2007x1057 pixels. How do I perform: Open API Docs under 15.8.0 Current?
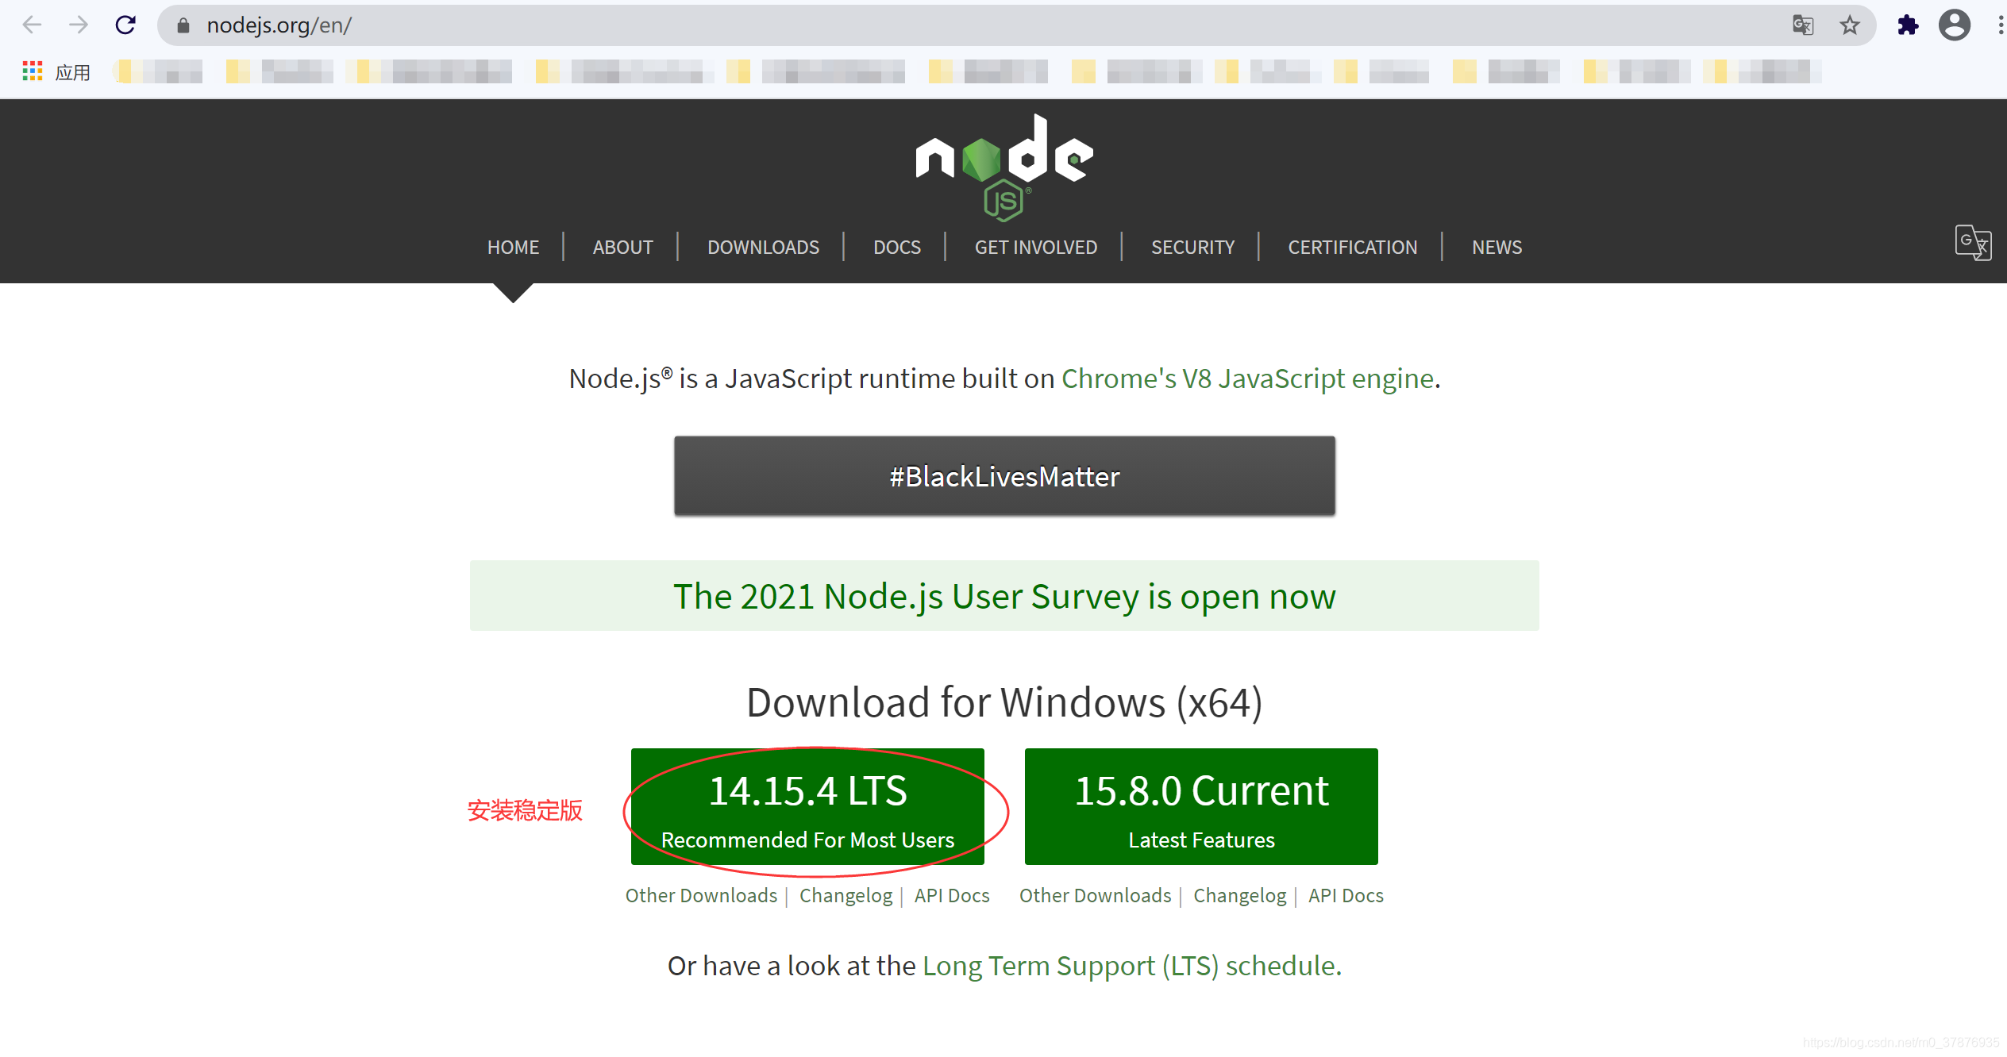click(x=1346, y=896)
